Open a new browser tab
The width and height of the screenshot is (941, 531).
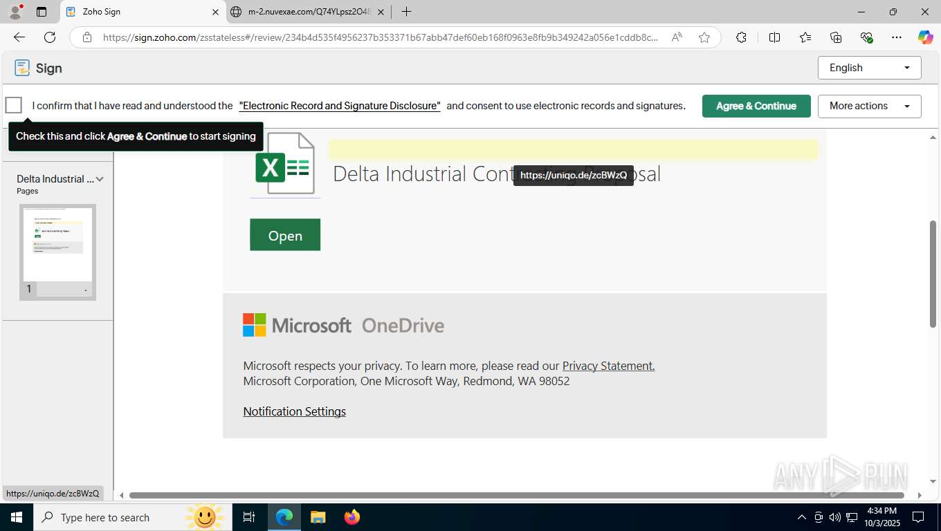coord(407,12)
